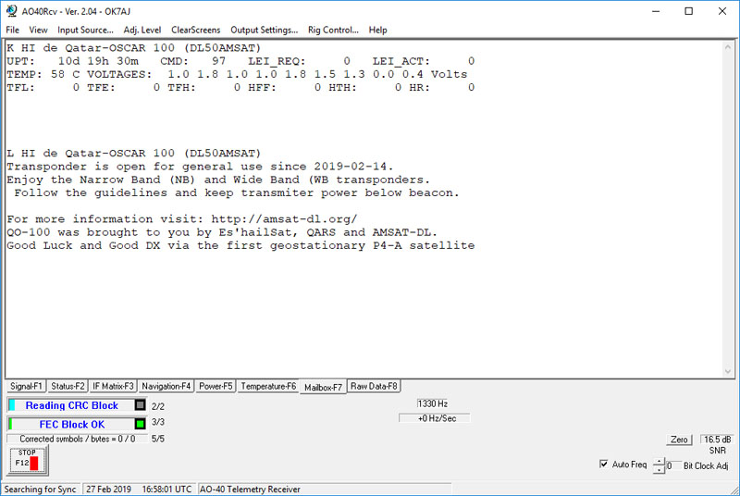Open the Help menu
This screenshot has width=740, height=496.
pyautogui.click(x=377, y=30)
